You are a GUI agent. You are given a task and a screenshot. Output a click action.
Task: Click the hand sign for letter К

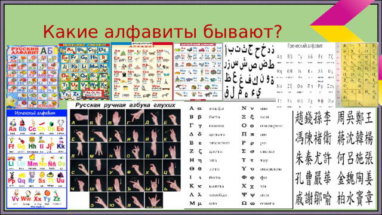tap(172, 134)
